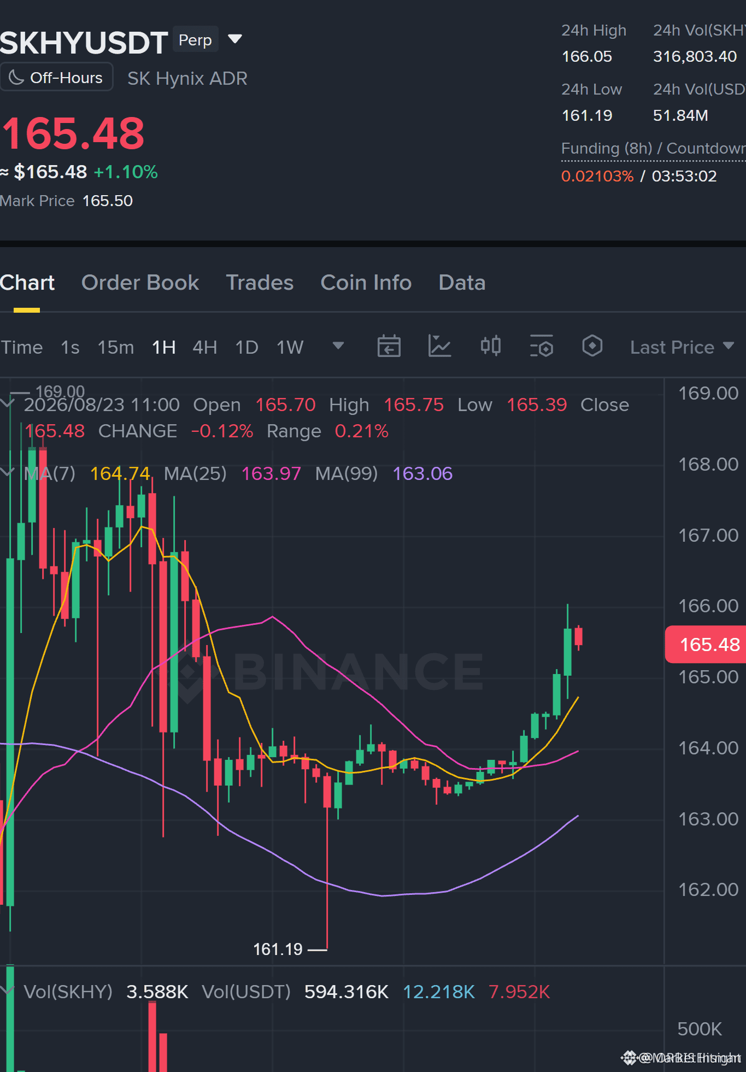Select the 1s interval
The height and width of the screenshot is (1072, 746).
[70, 347]
